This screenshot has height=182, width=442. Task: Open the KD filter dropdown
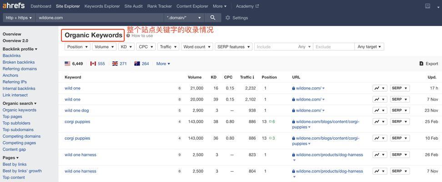(x=126, y=47)
